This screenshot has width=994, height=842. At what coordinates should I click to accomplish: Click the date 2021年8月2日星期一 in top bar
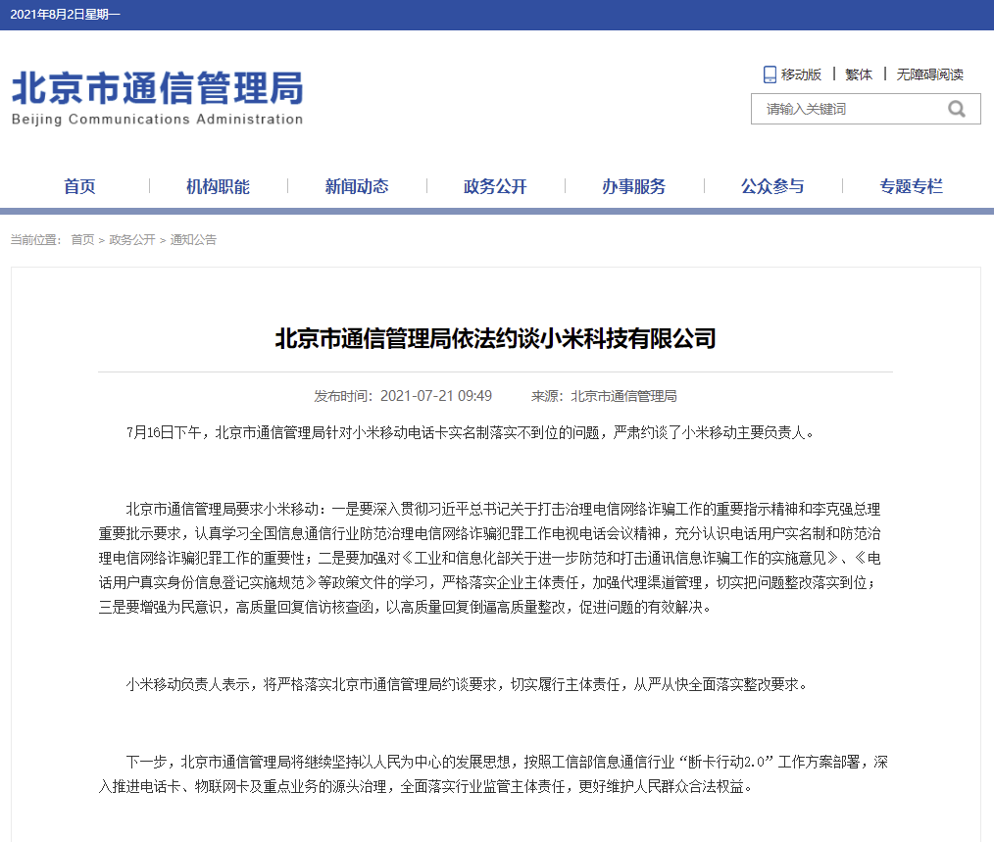click(66, 15)
